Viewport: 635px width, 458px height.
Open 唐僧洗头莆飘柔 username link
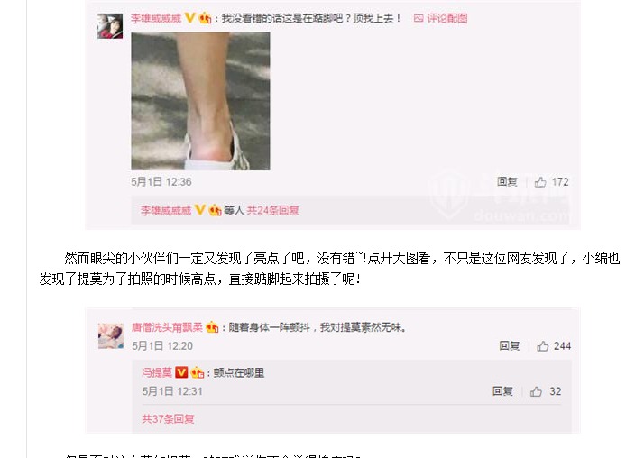167,327
